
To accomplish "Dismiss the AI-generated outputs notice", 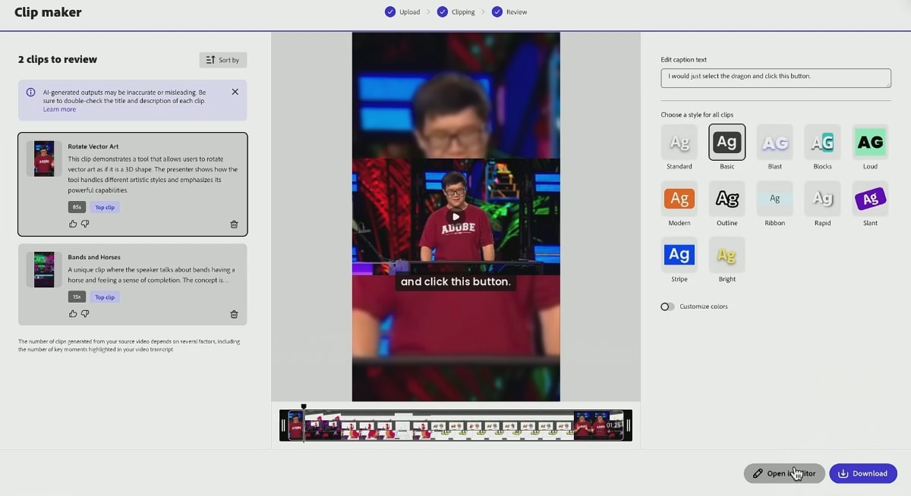I will tap(235, 92).
